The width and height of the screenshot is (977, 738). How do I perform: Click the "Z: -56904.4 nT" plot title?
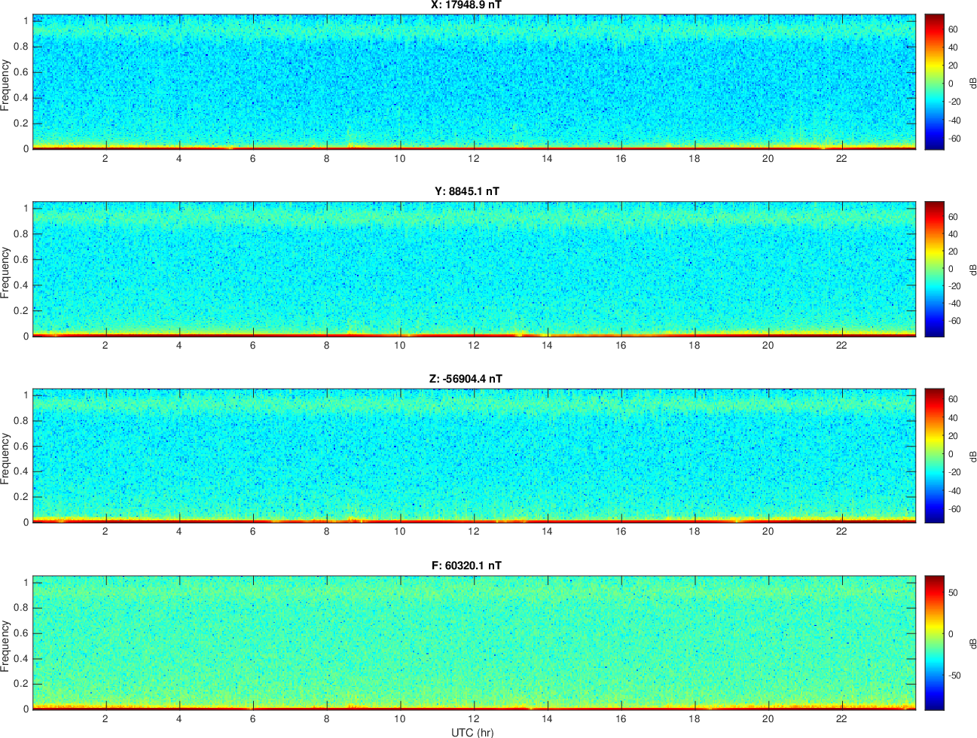pyautogui.click(x=466, y=379)
